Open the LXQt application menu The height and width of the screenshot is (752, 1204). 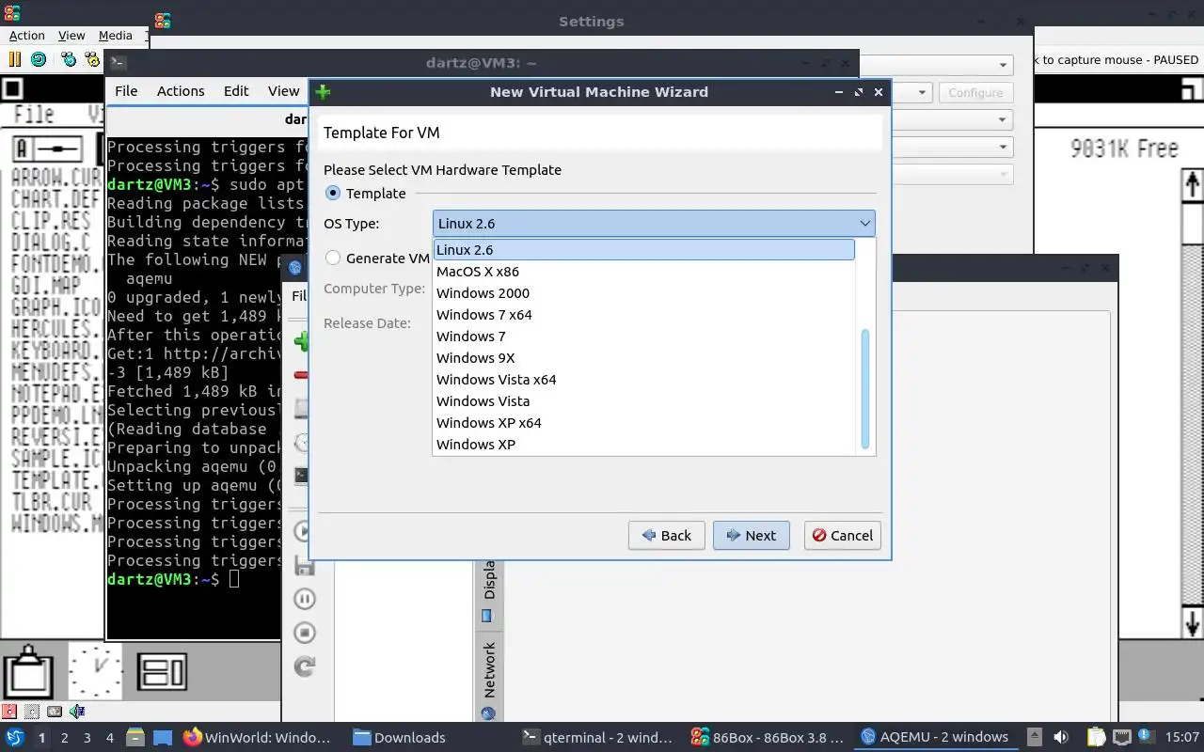(x=15, y=737)
